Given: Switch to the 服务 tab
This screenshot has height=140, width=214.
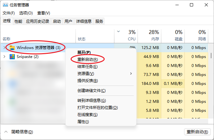Looking at the screenshot, I should pos(99,21).
